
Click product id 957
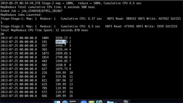[44, 46]
